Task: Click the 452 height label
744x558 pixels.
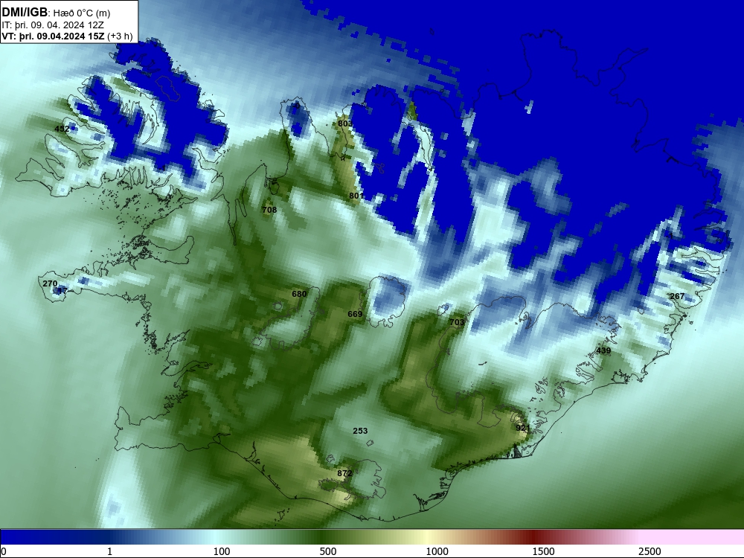Action: [x=62, y=129]
